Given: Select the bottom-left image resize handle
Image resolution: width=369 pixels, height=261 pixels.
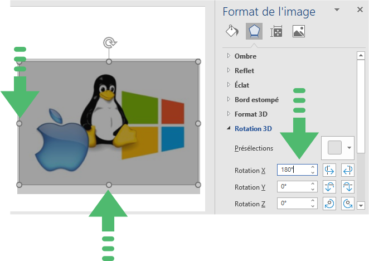Looking at the screenshot, I should point(20,185).
